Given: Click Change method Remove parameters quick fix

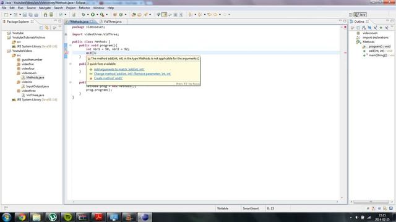Looking at the screenshot, I should [x=132, y=74].
